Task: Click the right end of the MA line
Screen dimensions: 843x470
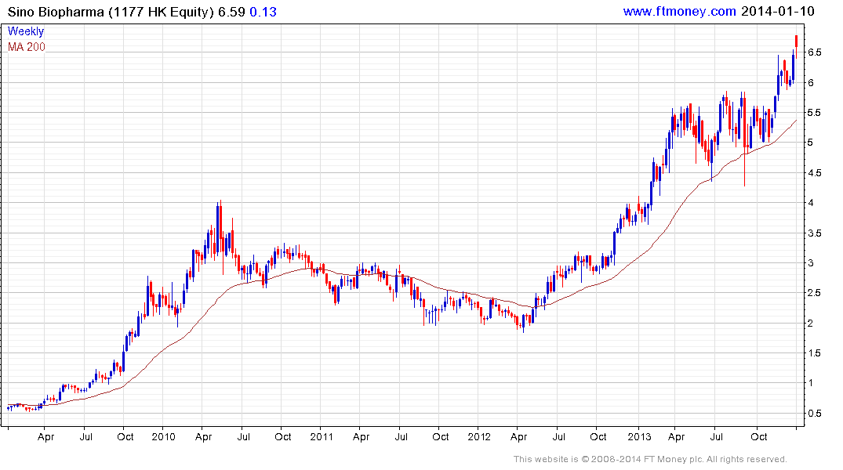Action: [x=796, y=121]
